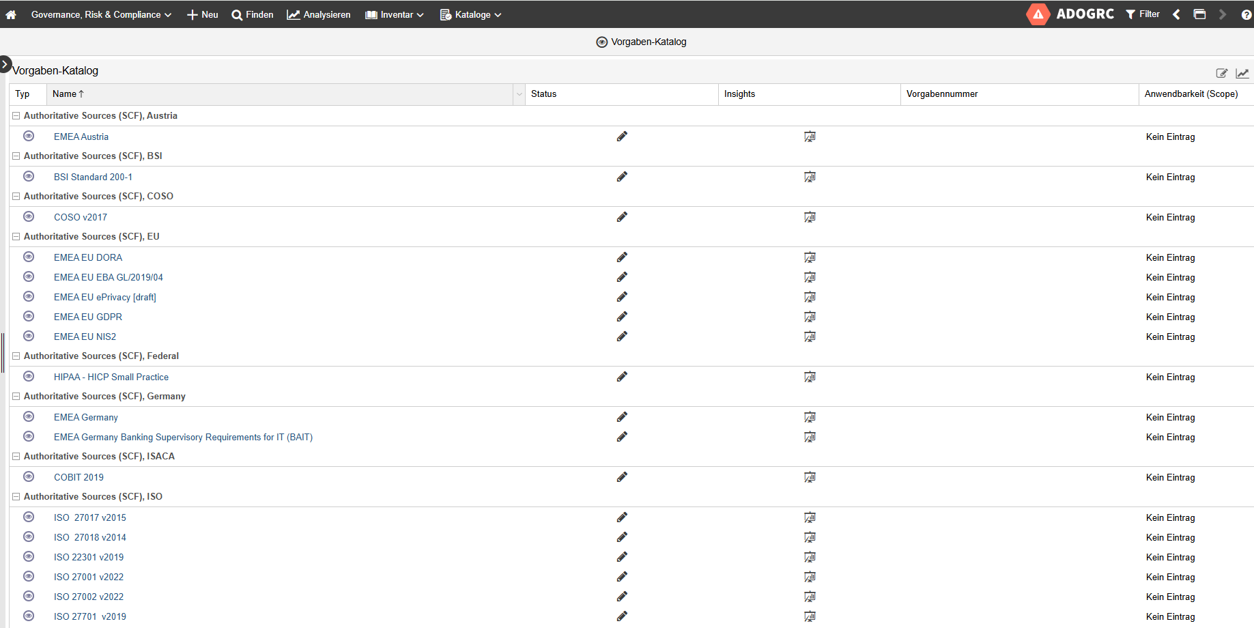Open Insights icon for ISO 22301 v2019
The image size is (1254, 628).
810,558
